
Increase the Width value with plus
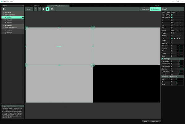pyautogui.click(x=180, y=30)
